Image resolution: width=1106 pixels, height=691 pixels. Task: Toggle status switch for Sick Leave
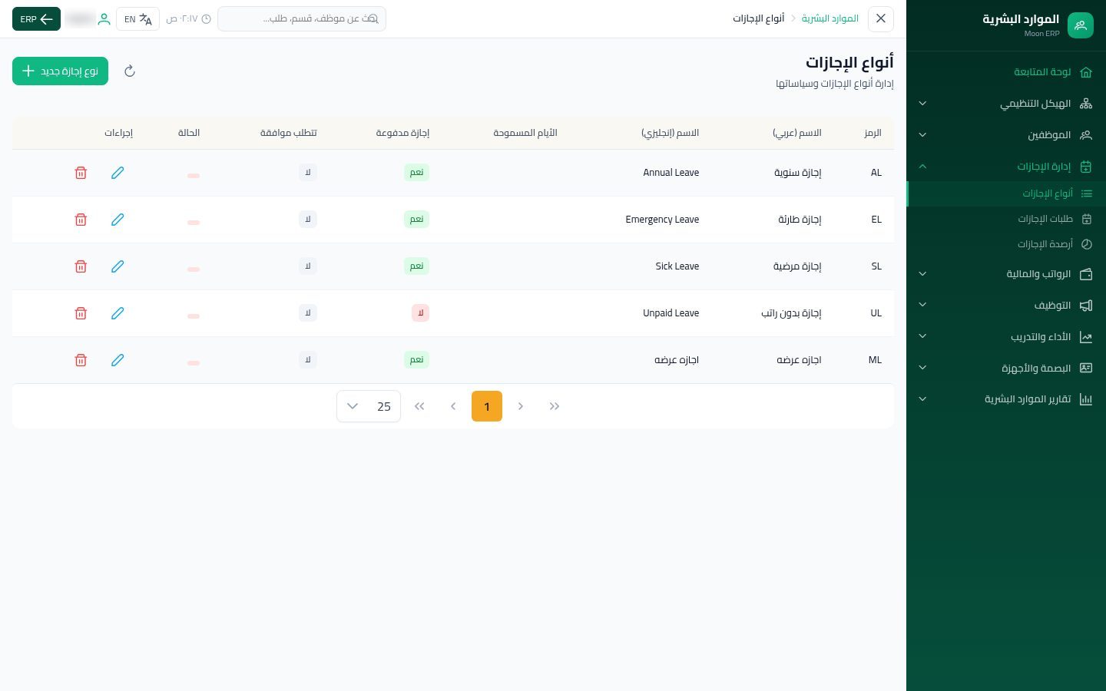194,269
